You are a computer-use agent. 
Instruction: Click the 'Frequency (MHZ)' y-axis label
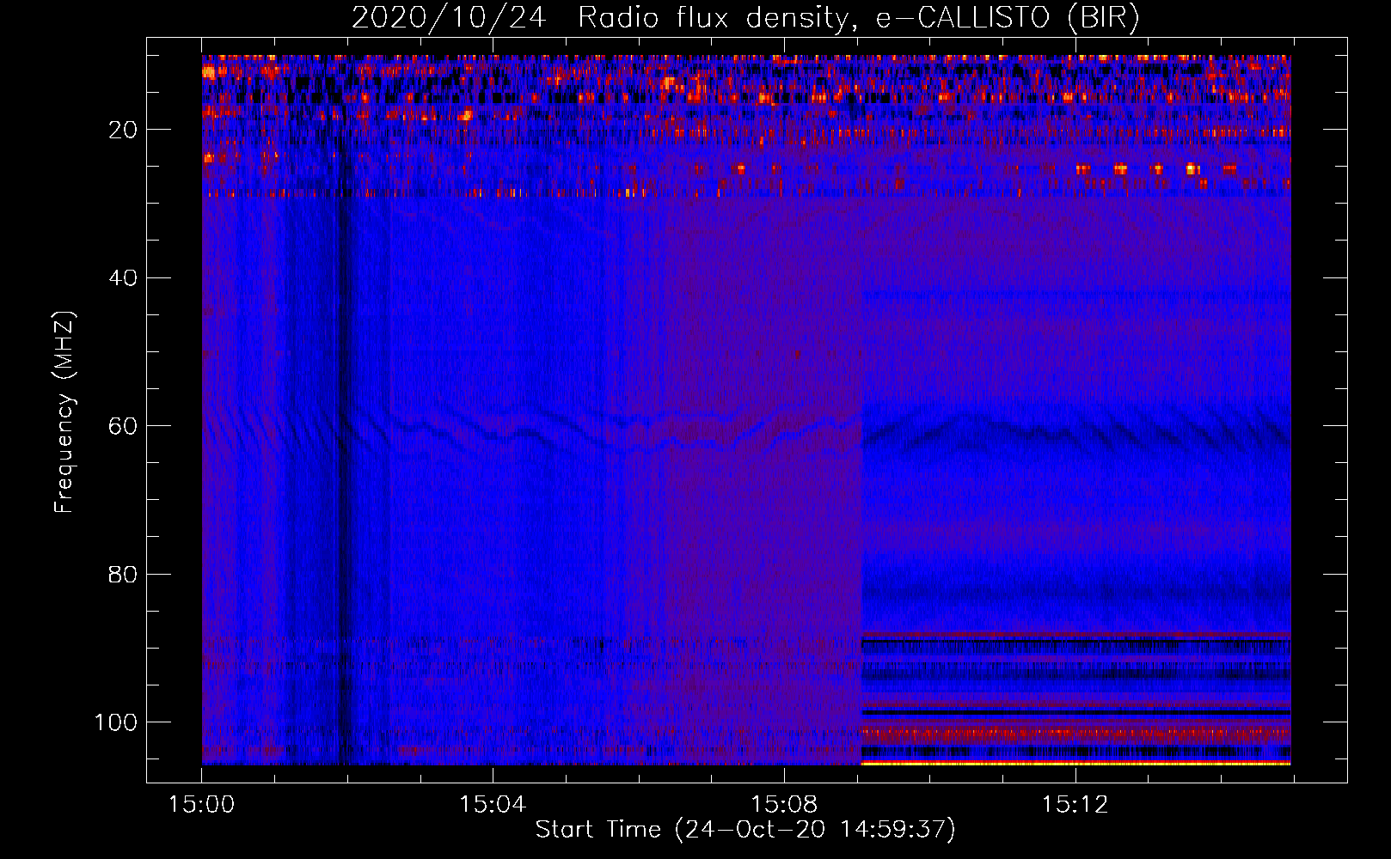(64, 411)
